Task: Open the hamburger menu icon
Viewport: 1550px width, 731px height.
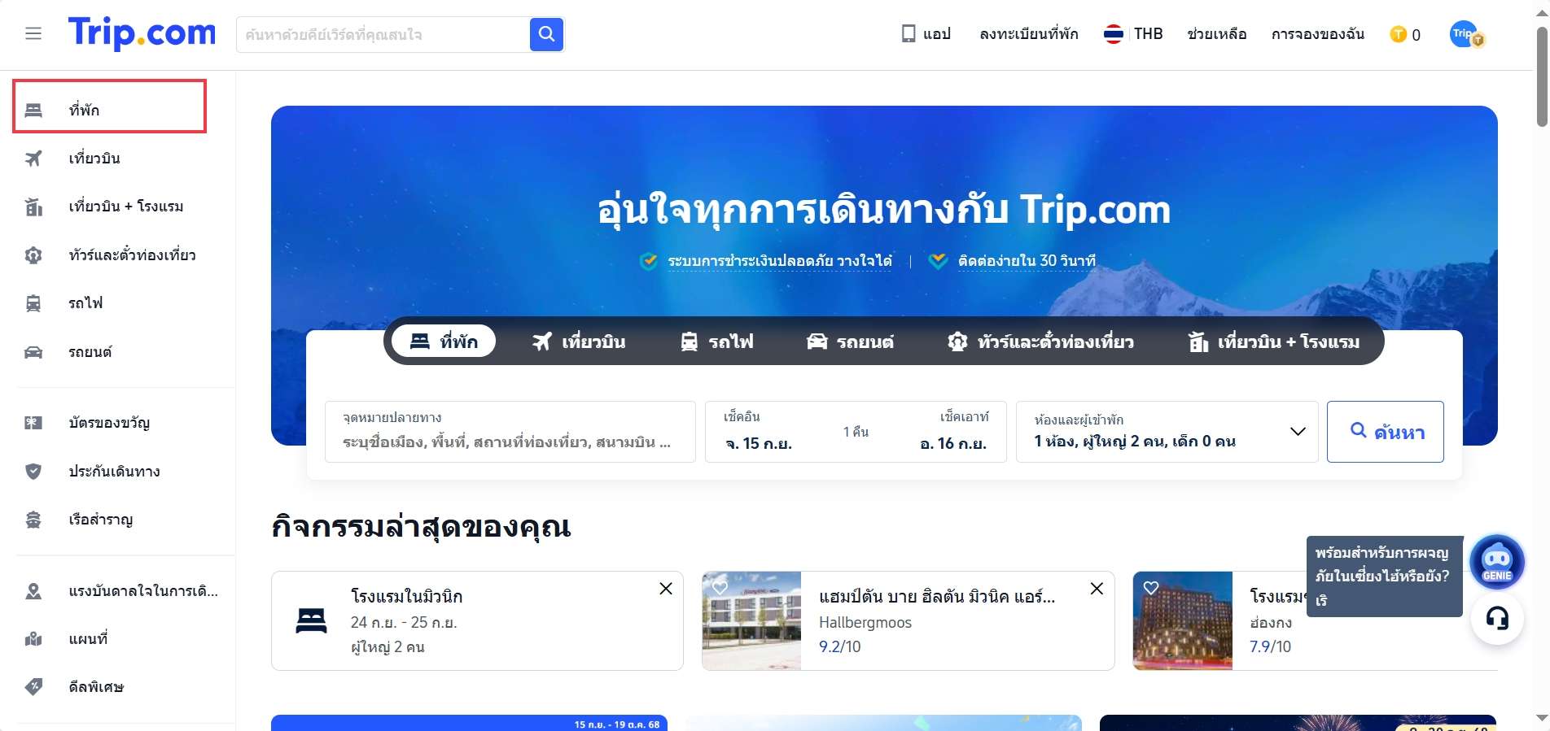Action: click(x=33, y=33)
